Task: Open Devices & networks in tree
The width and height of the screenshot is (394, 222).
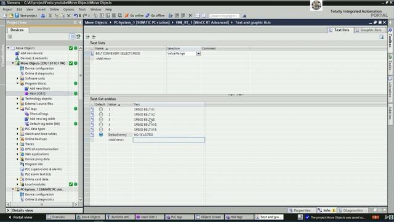Action: click(x=34, y=58)
